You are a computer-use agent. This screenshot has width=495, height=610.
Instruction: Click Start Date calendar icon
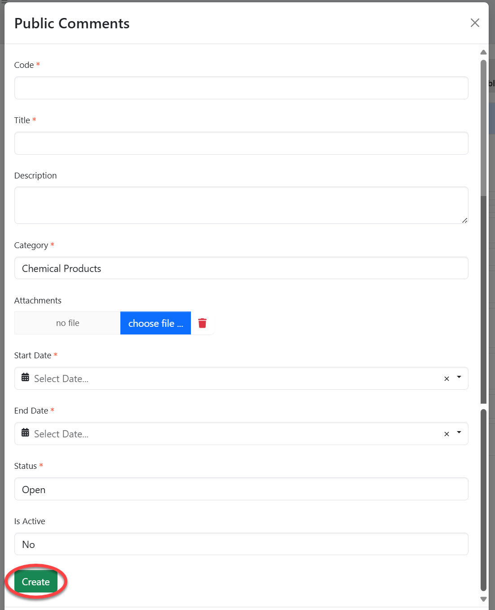coord(26,378)
